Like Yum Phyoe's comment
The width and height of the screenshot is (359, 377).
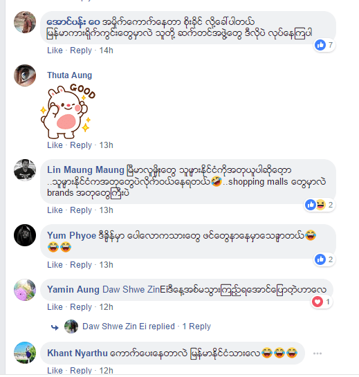click(55, 265)
